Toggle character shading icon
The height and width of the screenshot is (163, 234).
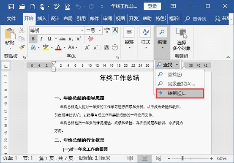[106, 47]
